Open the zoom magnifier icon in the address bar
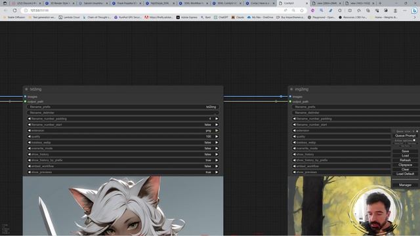Image resolution: width=420 pixels, height=236 pixels. (x=293, y=10)
